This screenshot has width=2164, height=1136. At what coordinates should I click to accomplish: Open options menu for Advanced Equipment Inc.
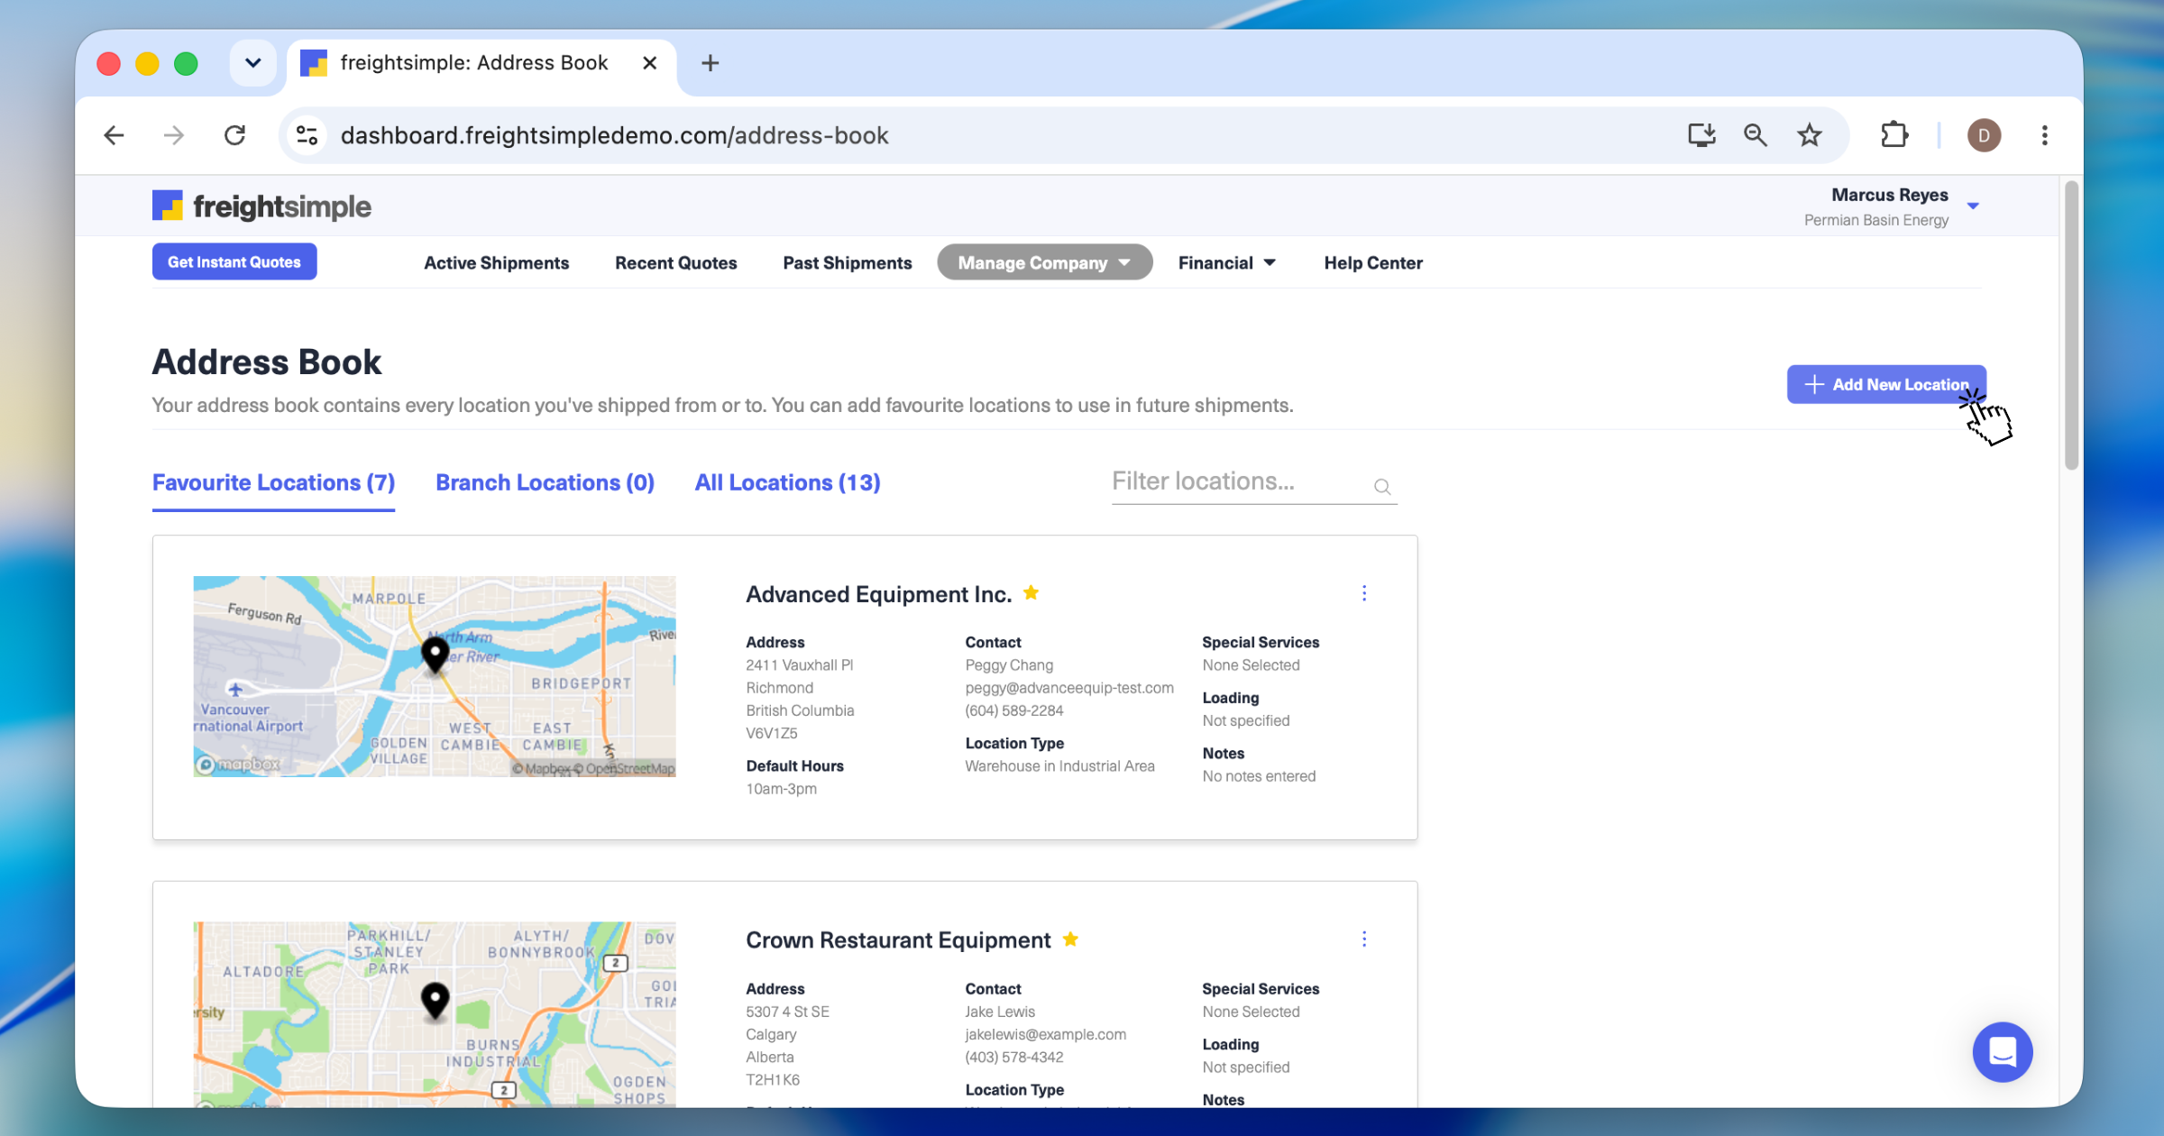click(1363, 593)
